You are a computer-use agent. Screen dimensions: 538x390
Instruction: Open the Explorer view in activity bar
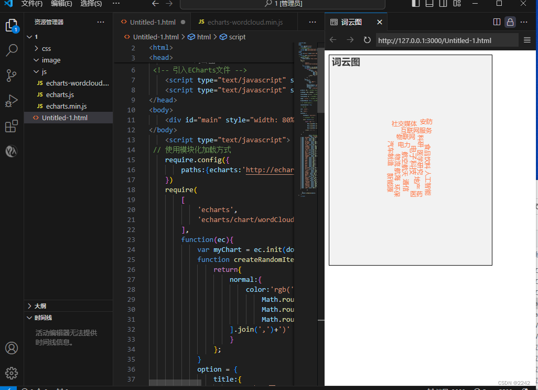tap(12, 26)
